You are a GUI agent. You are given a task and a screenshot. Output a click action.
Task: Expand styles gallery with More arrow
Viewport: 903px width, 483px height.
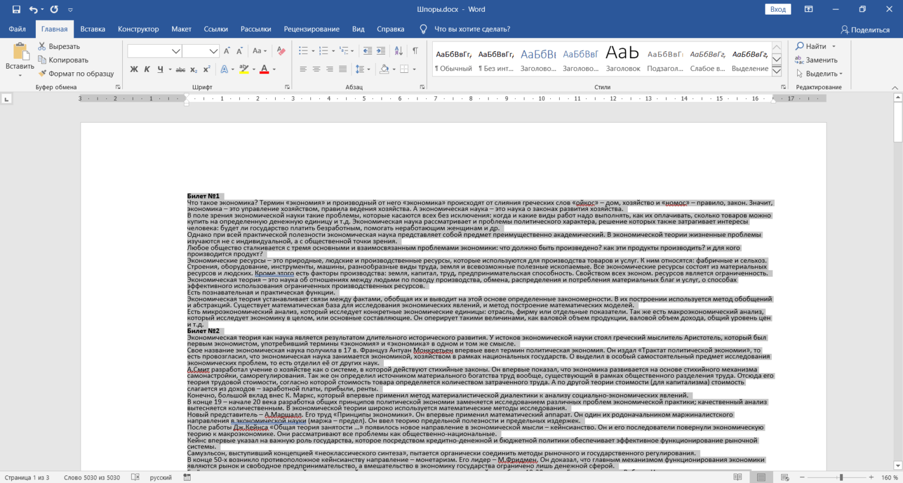(777, 71)
